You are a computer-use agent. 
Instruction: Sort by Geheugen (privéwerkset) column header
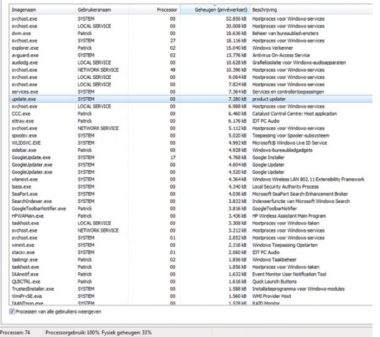tap(215, 10)
